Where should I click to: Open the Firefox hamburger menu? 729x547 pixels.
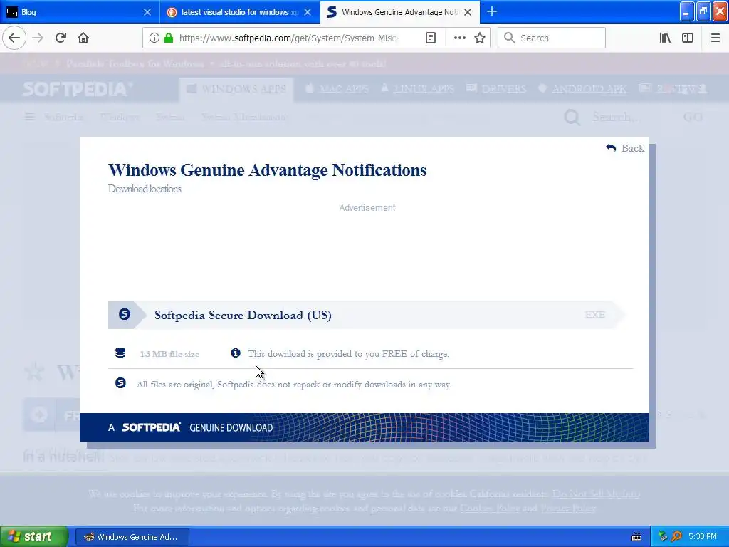(715, 38)
